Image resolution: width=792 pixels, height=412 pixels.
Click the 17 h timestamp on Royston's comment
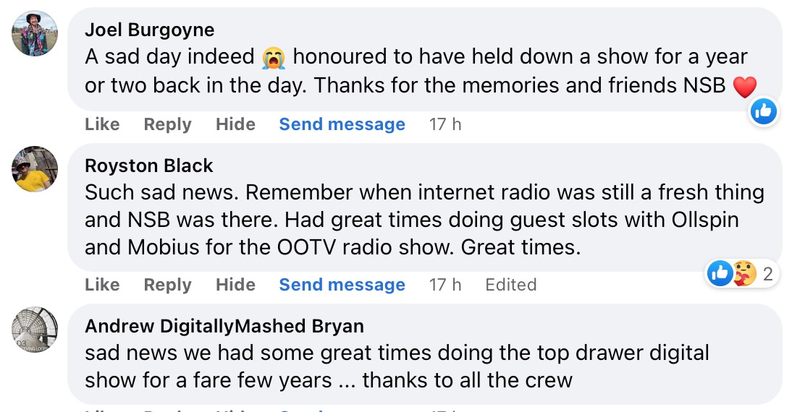point(445,285)
